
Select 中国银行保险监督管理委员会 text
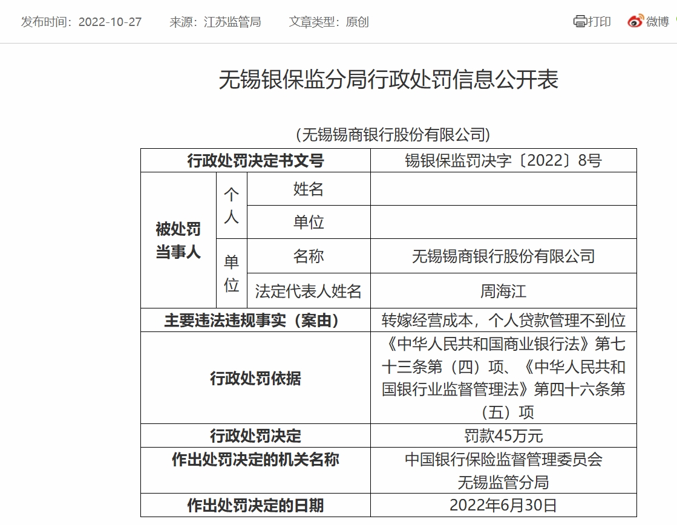(x=503, y=459)
